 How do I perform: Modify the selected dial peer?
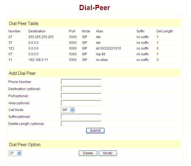(108, 153)
